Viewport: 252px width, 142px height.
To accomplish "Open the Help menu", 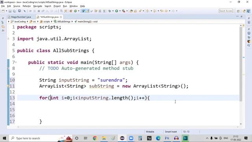I will 82,6.
